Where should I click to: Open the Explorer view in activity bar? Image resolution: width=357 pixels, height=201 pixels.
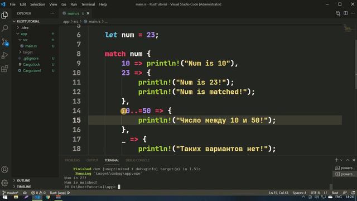tap(4, 15)
